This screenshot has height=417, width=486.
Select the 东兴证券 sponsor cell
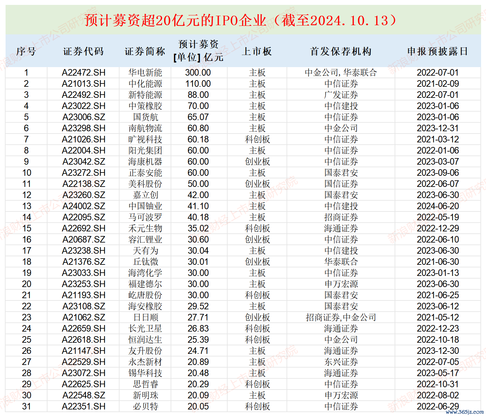(341, 362)
